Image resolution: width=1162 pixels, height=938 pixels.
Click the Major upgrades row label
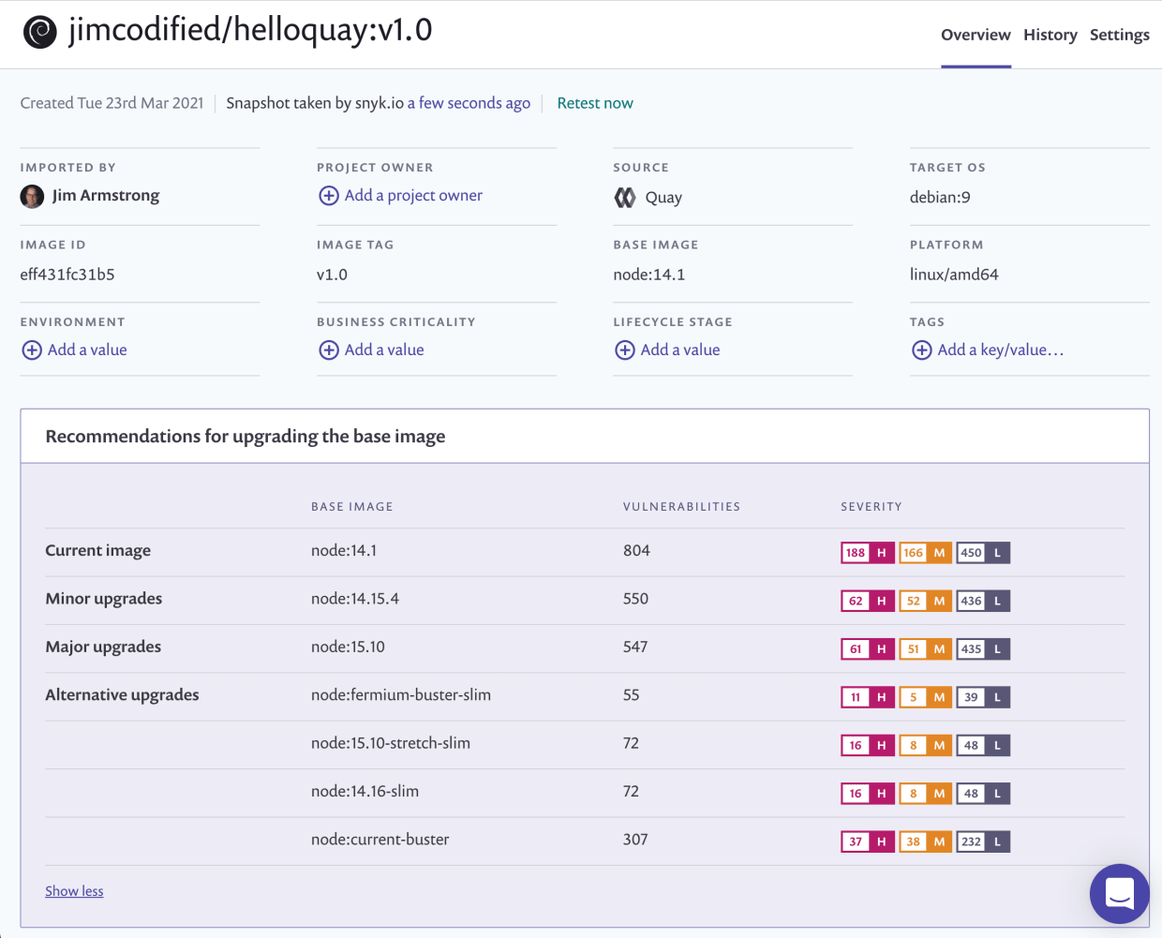(x=103, y=648)
